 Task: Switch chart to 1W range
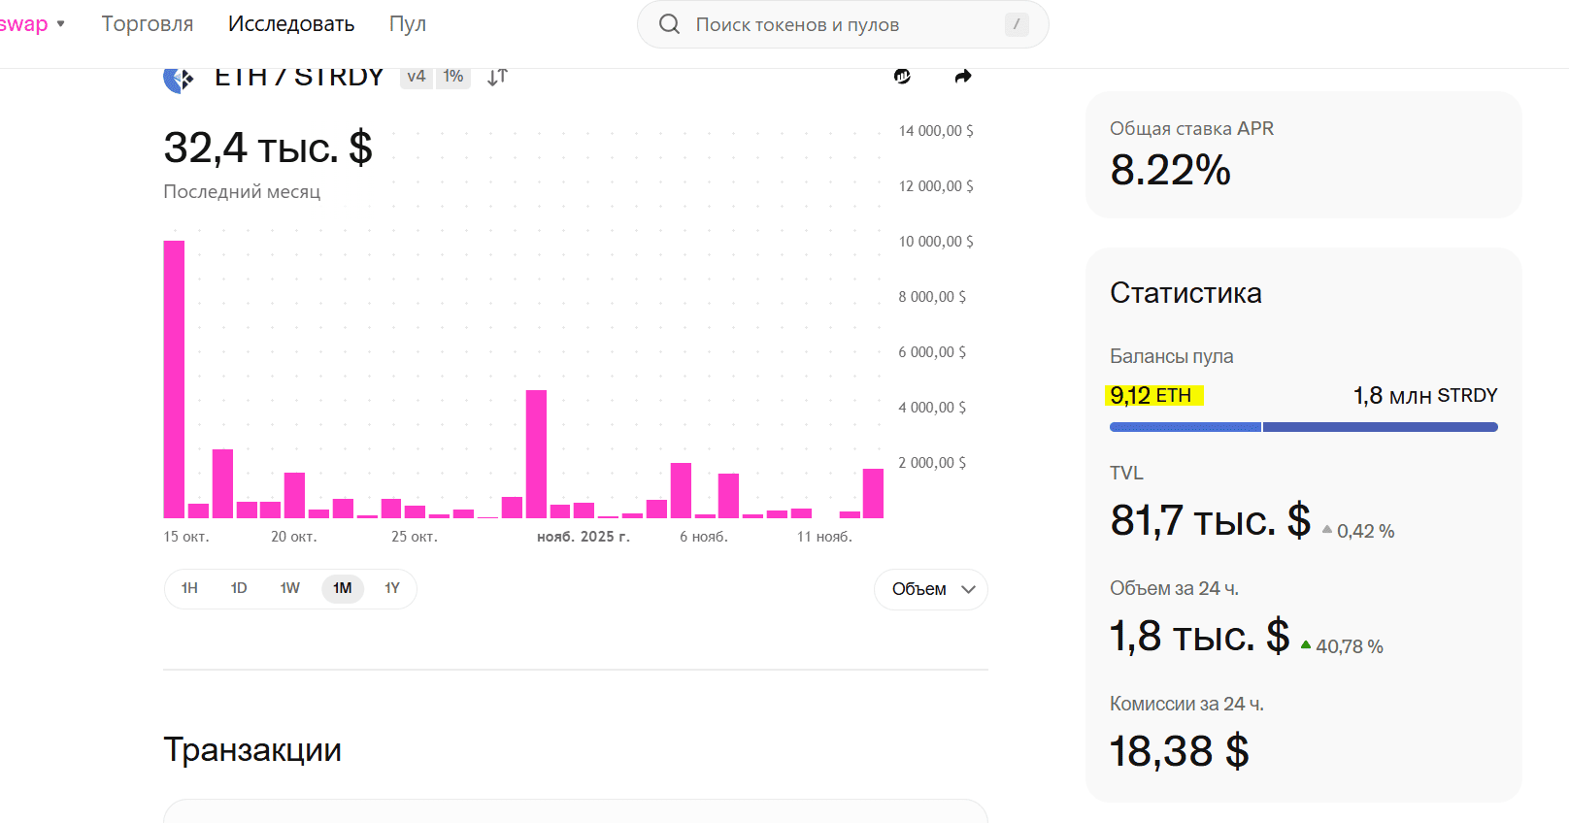click(x=290, y=588)
